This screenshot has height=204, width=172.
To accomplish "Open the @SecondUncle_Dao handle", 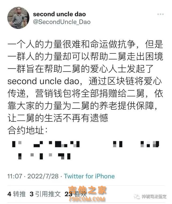I will click(x=62, y=22).
